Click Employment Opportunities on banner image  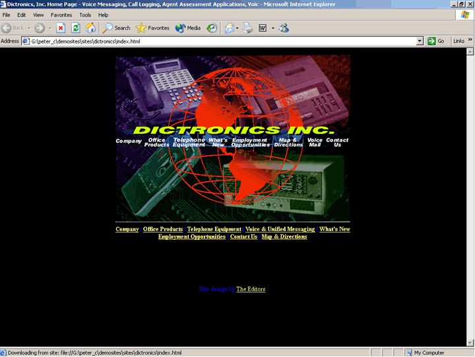click(x=250, y=142)
